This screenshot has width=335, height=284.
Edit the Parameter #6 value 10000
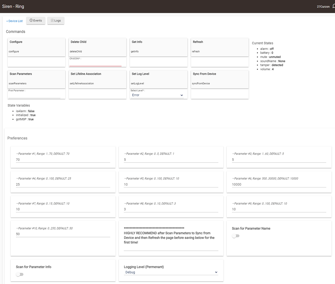279,185
